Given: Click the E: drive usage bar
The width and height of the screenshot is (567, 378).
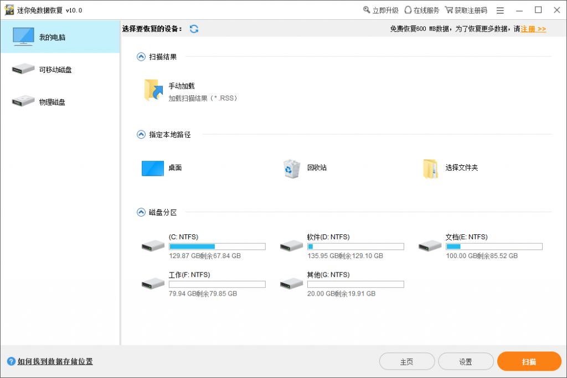Looking at the screenshot, I should [x=494, y=246].
